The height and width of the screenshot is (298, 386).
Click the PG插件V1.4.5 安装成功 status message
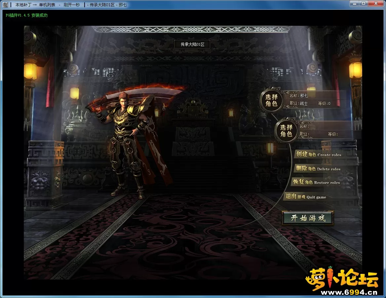tap(26, 15)
